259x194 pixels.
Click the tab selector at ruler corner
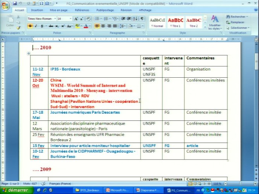coord(3,39)
